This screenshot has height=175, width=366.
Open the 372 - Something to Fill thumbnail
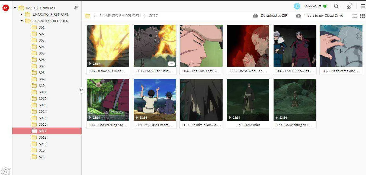(x=295, y=100)
